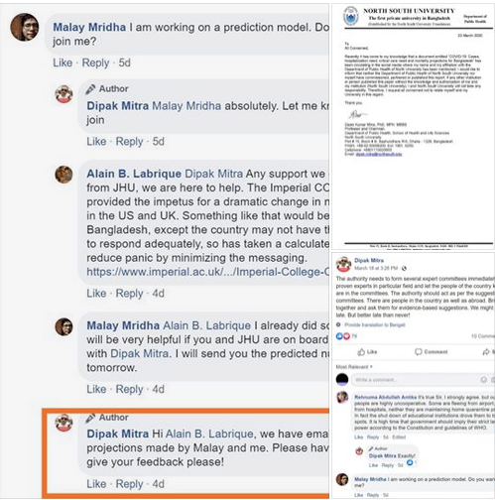The width and height of the screenshot is (495, 500).
Task: Click Dipak Mitra's name in the post header
Action: point(369,261)
